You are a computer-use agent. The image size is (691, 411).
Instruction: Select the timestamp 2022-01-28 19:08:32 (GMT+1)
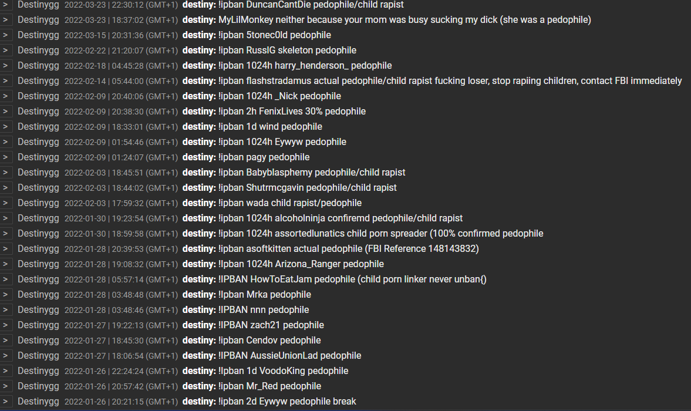[x=121, y=264]
